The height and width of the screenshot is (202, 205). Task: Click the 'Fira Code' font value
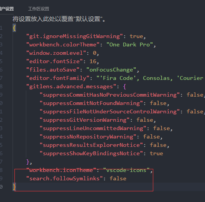pos(118,78)
